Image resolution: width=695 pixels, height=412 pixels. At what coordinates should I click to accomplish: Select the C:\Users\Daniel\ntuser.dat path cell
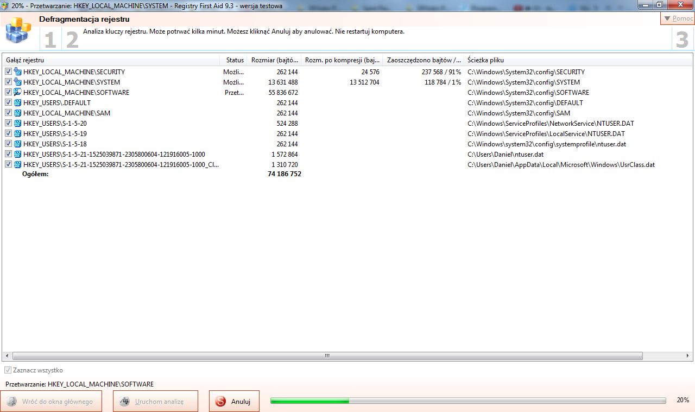[x=505, y=154]
